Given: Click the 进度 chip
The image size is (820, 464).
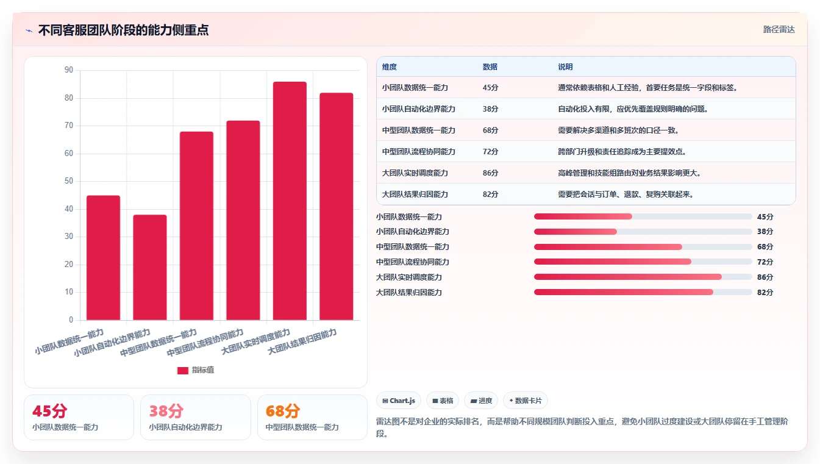Looking at the screenshot, I should click(481, 401).
